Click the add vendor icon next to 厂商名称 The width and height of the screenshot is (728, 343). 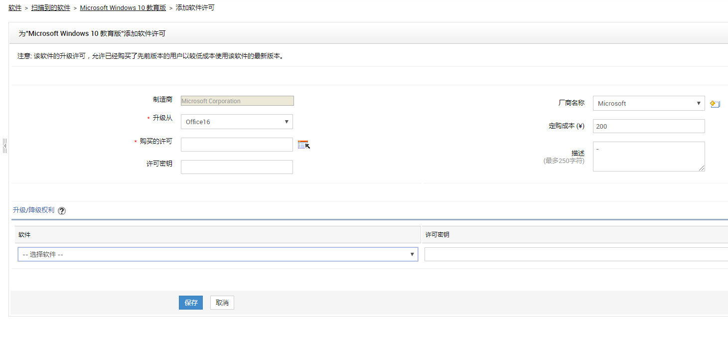(x=715, y=104)
